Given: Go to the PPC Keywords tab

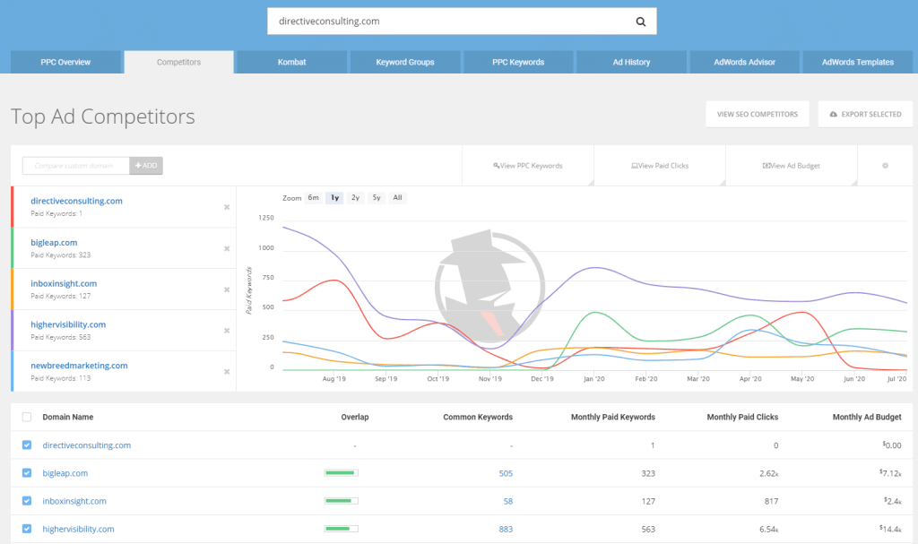Looking at the screenshot, I should 518,62.
